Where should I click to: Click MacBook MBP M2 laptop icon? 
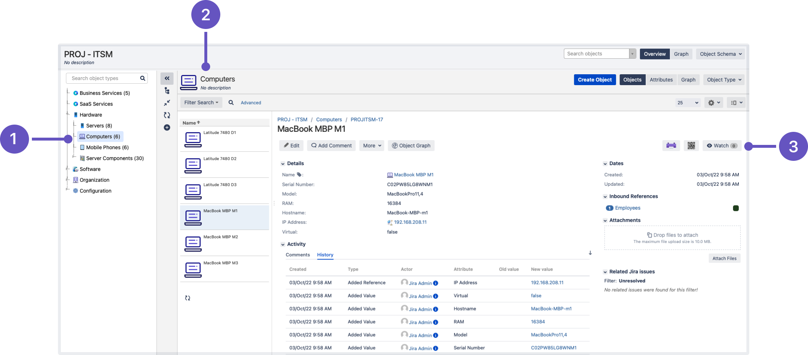click(193, 244)
